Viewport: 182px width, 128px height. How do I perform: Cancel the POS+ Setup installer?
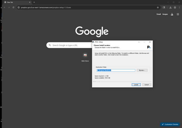pos(147,85)
